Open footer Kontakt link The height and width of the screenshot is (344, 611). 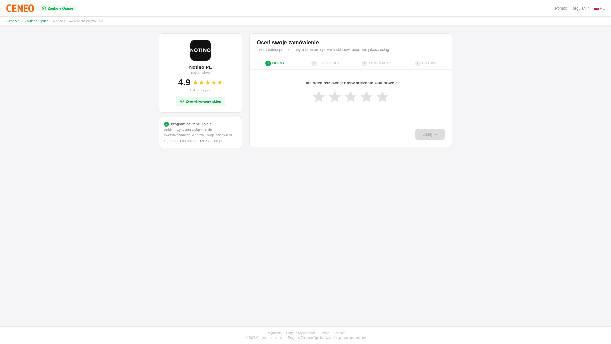click(x=339, y=333)
